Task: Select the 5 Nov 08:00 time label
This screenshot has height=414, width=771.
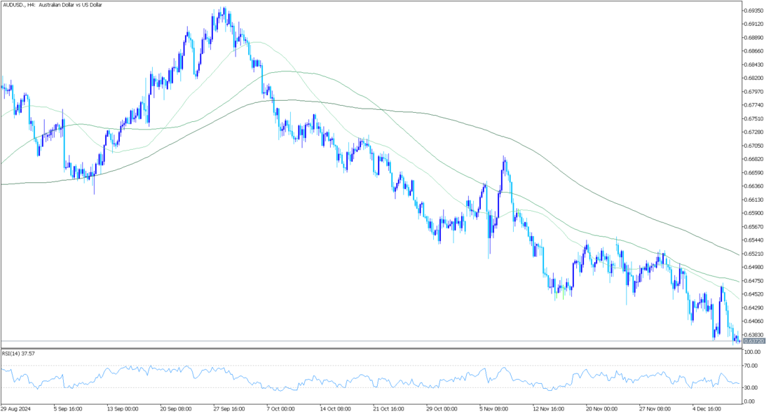Action: tap(494, 408)
